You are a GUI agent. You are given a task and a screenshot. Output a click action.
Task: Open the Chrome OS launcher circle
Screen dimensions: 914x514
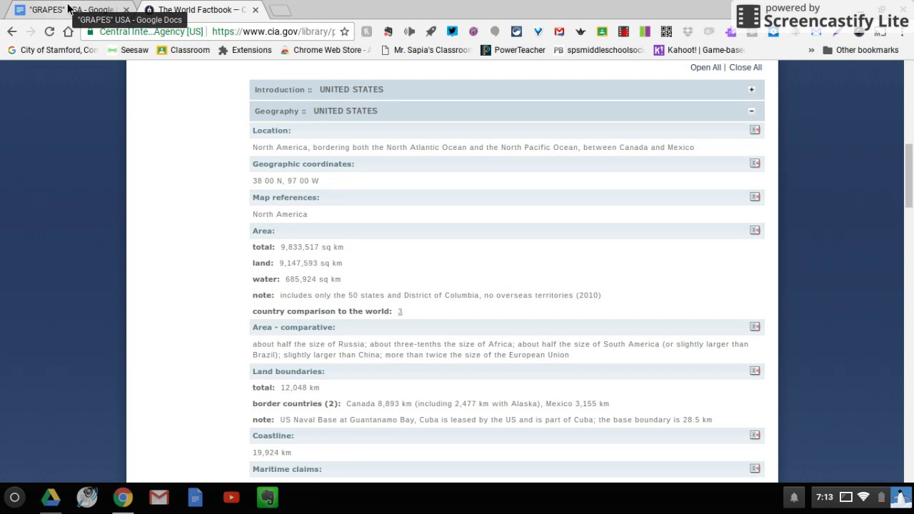(14, 497)
